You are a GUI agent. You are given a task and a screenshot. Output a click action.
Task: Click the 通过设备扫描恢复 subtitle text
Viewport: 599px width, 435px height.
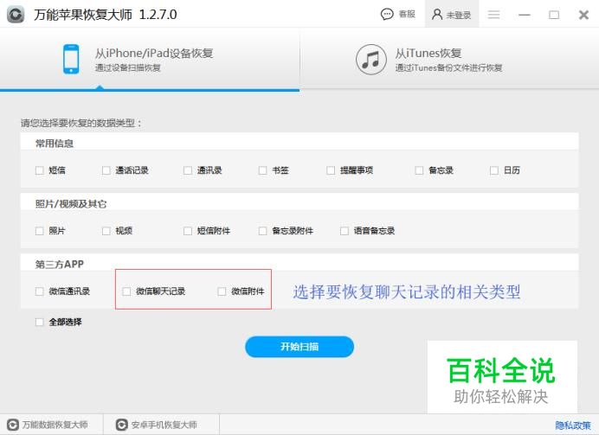128,68
